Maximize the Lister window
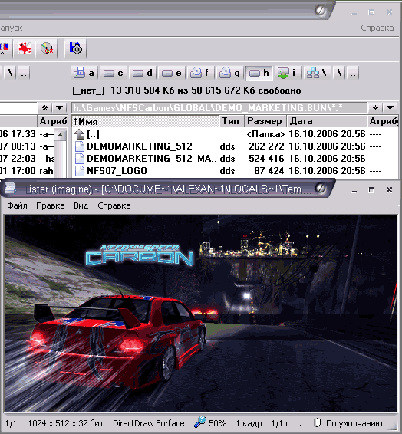 (371, 190)
